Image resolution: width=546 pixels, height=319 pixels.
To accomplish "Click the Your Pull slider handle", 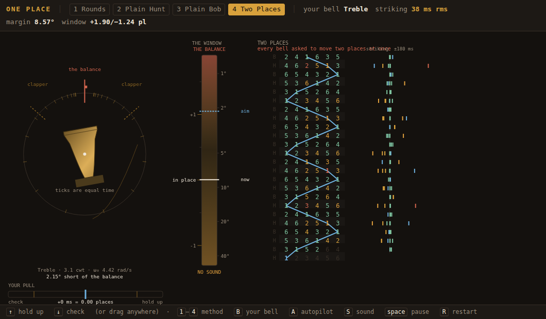I will [86, 294].
